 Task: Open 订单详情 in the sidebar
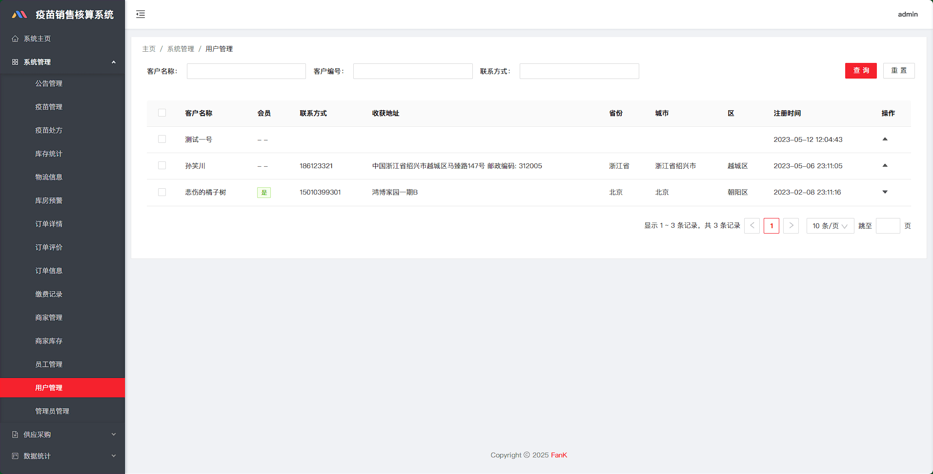[x=49, y=224]
